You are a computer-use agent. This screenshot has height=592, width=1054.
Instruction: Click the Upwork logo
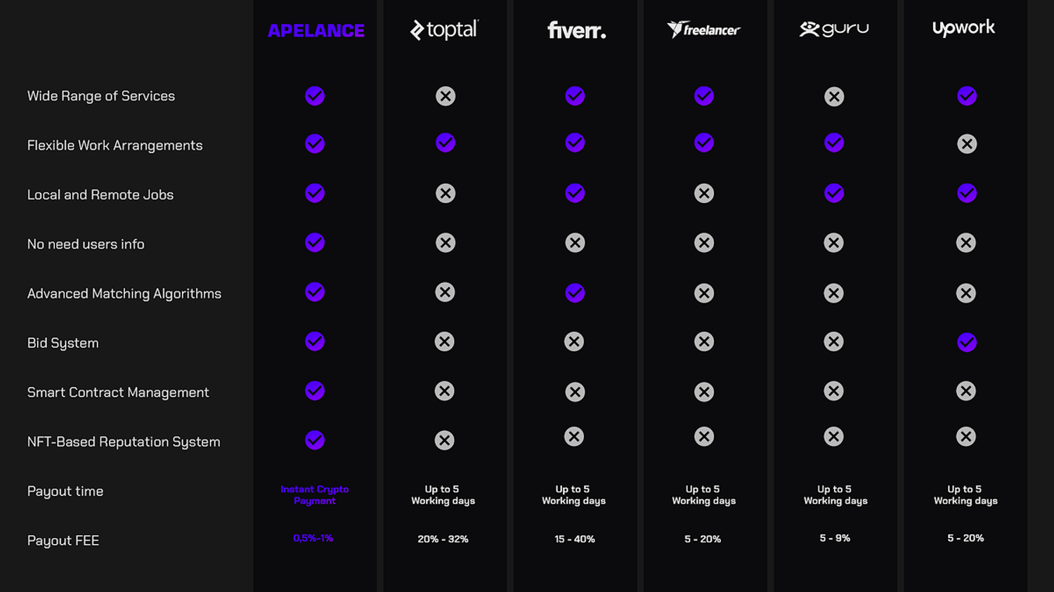coord(963,28)
